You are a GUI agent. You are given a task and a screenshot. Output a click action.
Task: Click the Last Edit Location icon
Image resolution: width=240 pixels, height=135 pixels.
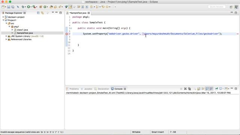(103, 7)
